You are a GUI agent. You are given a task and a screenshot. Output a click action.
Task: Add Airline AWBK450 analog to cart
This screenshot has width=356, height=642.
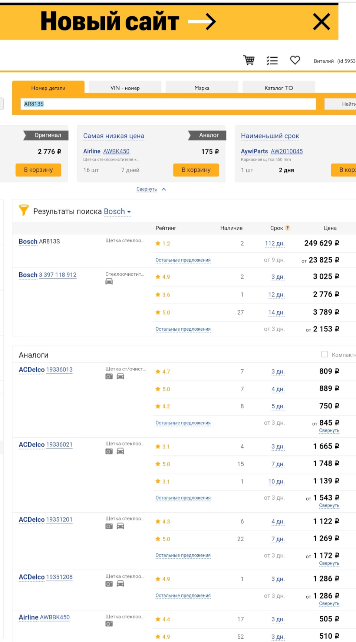pyautogui.click(x=196, y=170)
